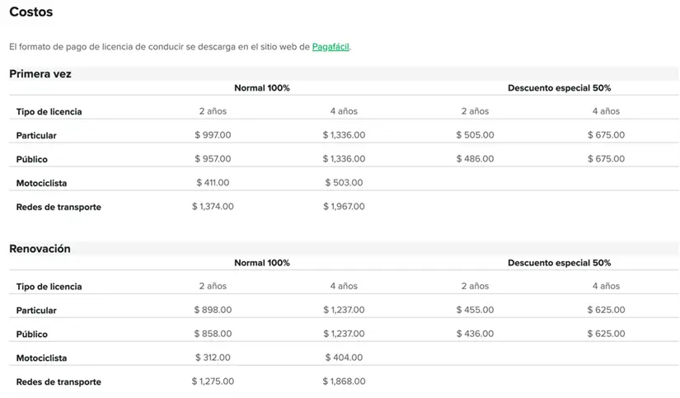
Task: Click the $ 411.00 Motociclista price
Action: (213, 183)
